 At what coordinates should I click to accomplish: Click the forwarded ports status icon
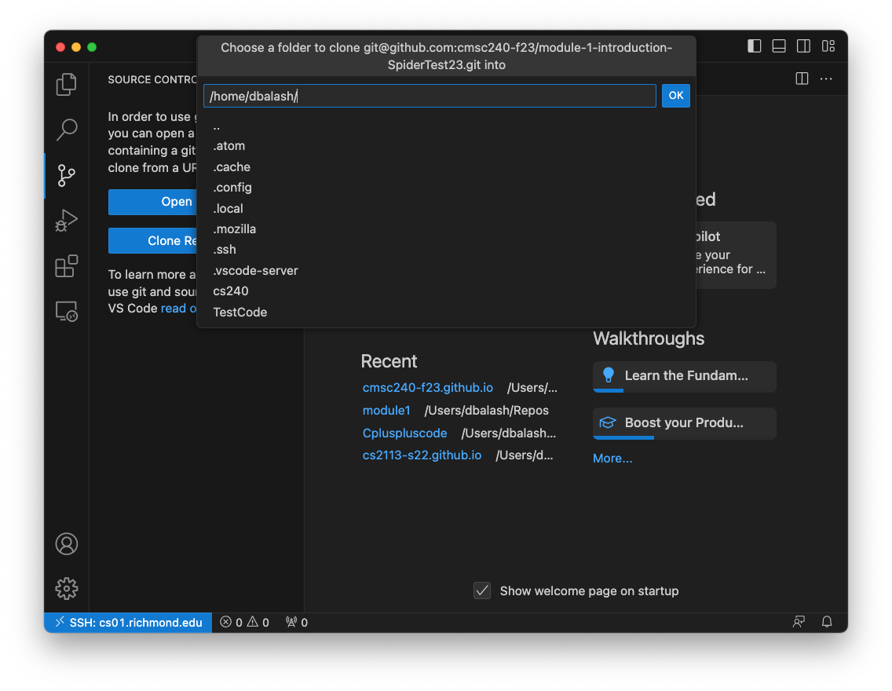296,622
